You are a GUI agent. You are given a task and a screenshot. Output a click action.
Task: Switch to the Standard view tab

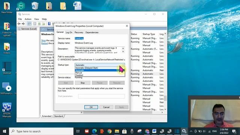[x=58, y=116]
